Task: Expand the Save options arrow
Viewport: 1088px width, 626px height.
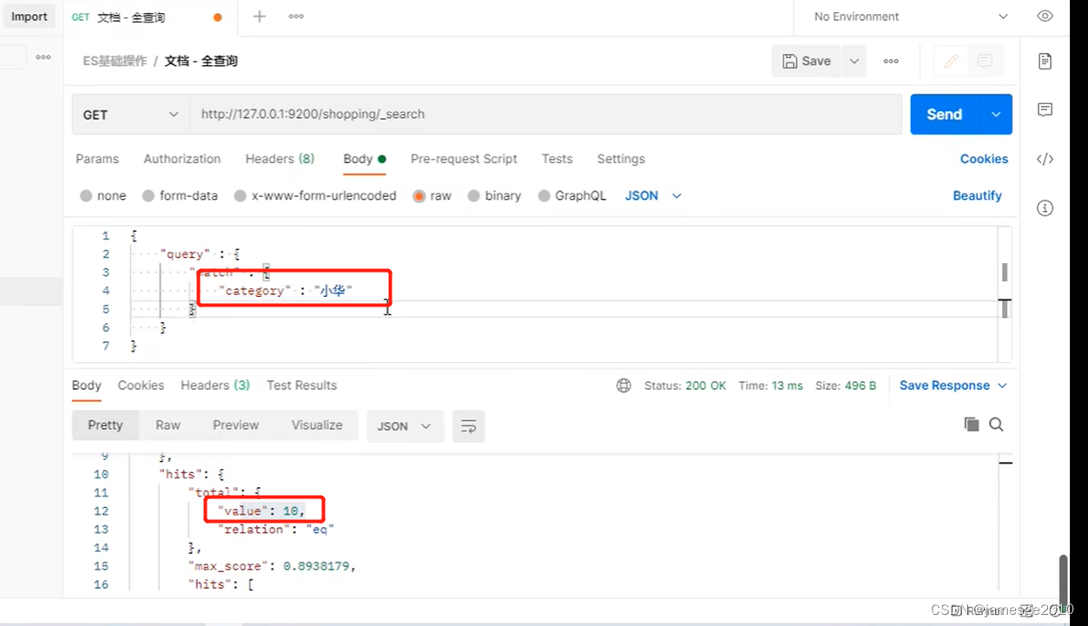Action: pos(854,61)
